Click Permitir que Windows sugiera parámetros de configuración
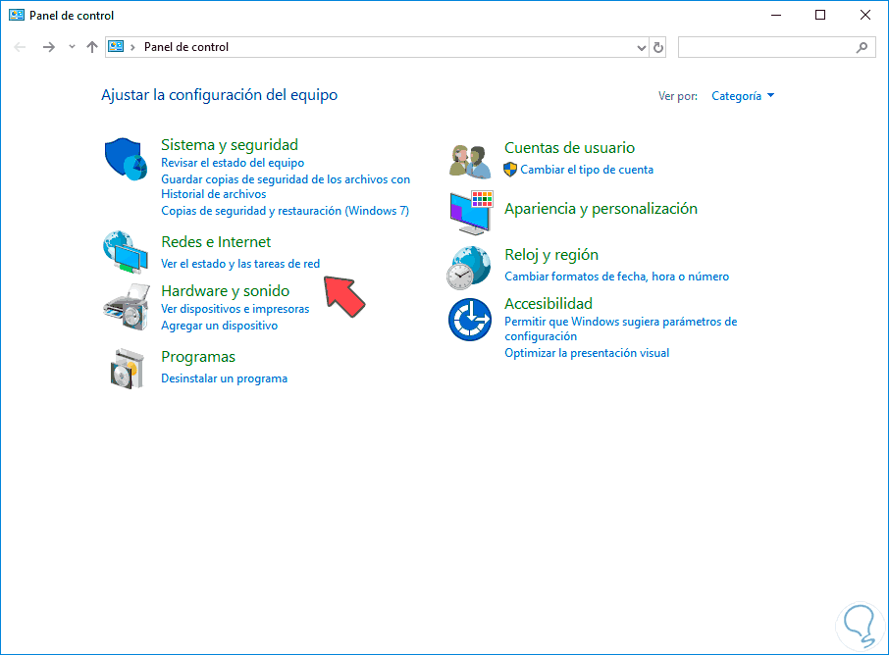Image resolution: width=889 pixels, height=655 pixels. 621,328
